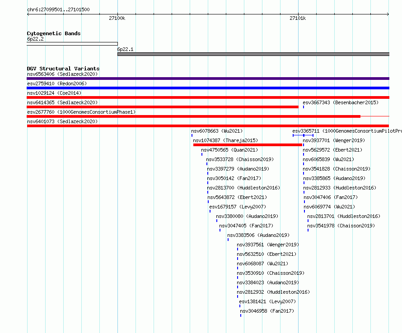
Task: Open nsv5632510 (Ebert2021) variant
Action: coord(266,254)
